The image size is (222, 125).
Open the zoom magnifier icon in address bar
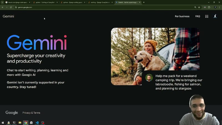tap(195, 7)
